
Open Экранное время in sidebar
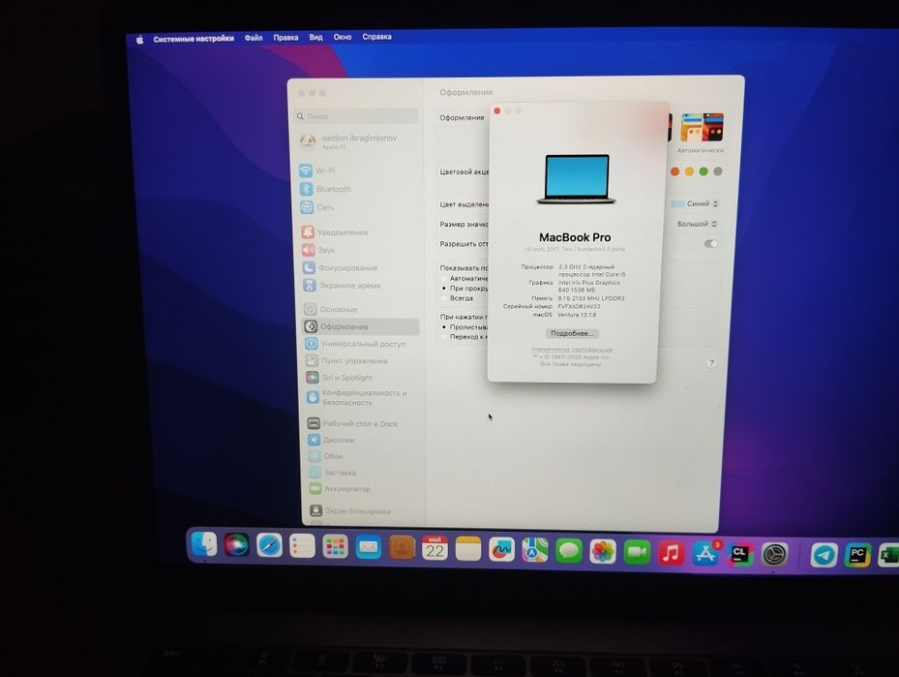(342, 285)
